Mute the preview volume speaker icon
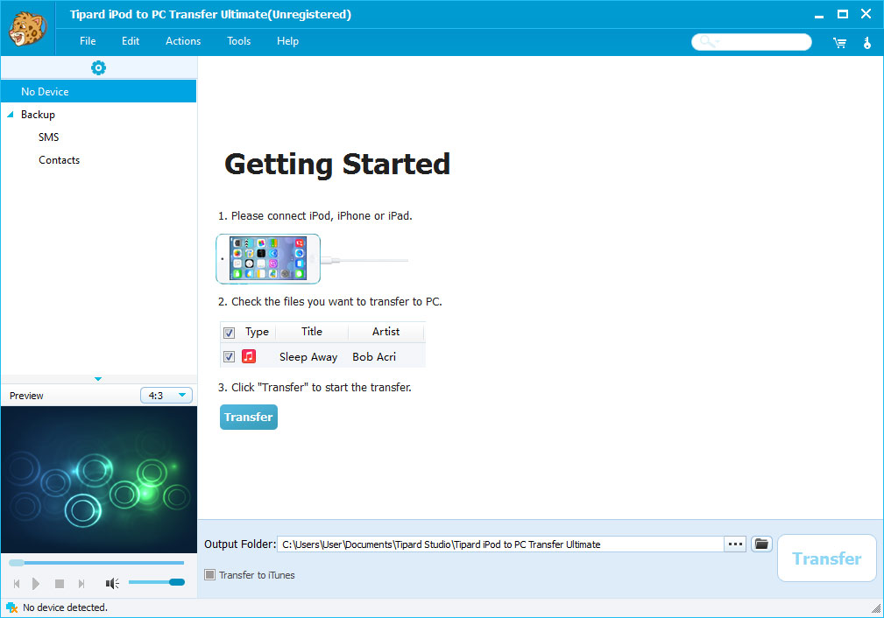884x618 pixels. pos(112,584)
